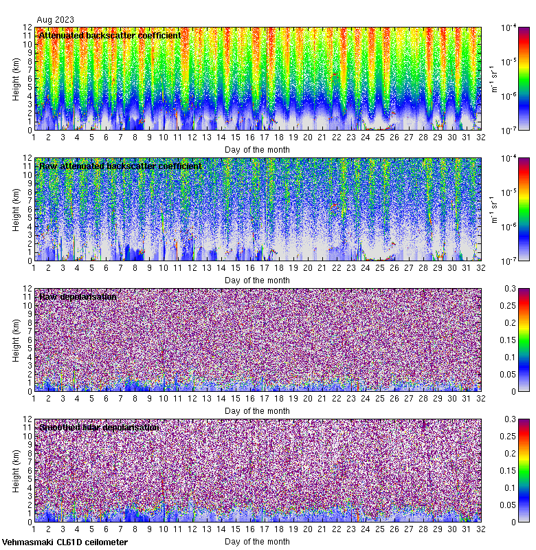
Task: Click the top panel's backscatter colorbar
Action: 524,78
